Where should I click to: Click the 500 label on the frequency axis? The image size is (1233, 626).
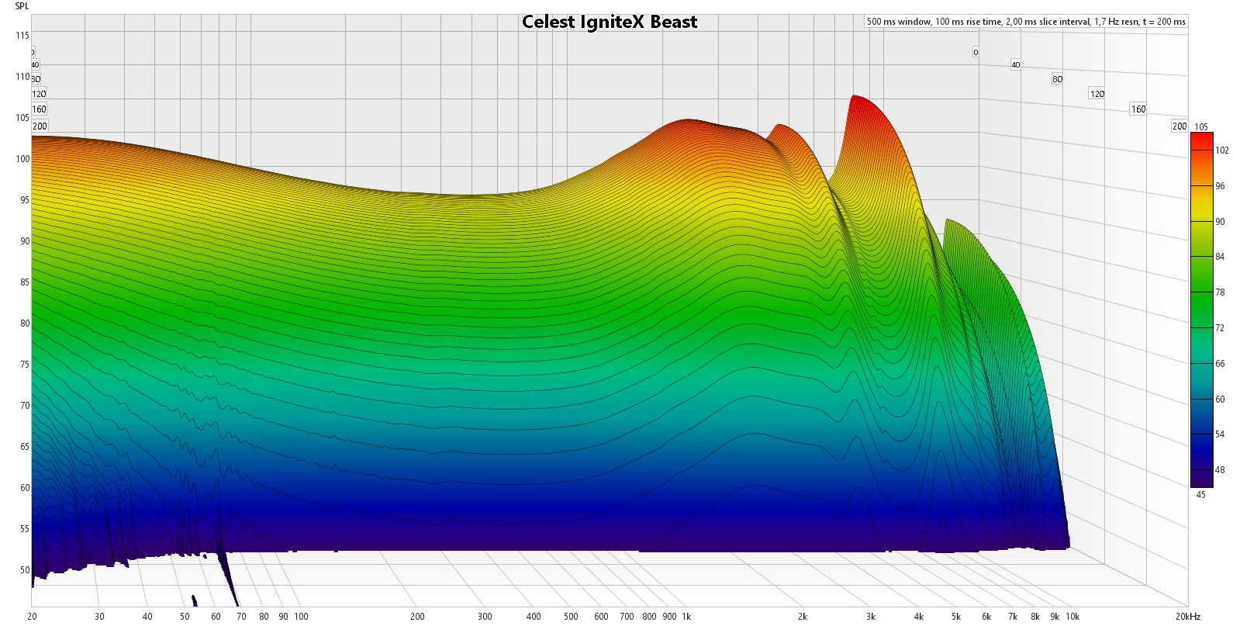tap(571, 617)
